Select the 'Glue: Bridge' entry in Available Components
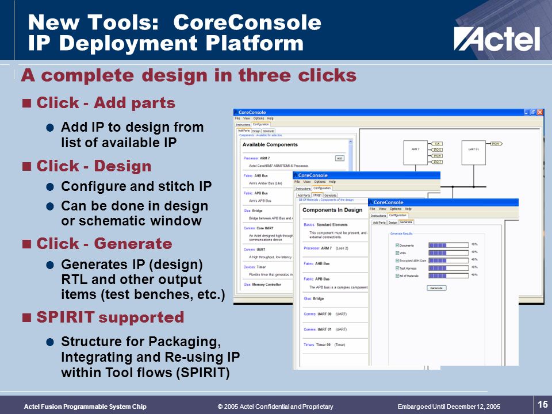The height and width of the screenshot is (414, 552). [253, 210]
